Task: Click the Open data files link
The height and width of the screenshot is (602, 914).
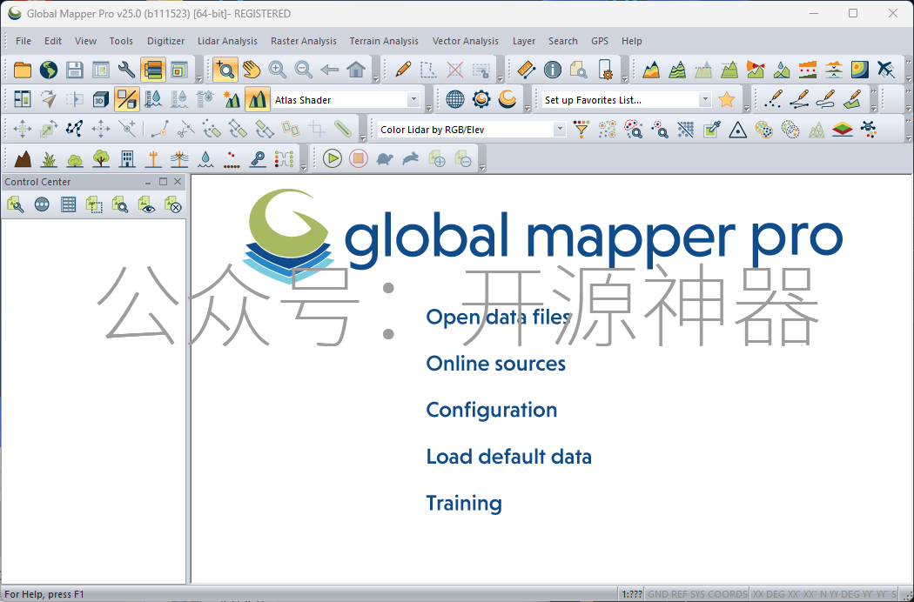Action: 499,317
